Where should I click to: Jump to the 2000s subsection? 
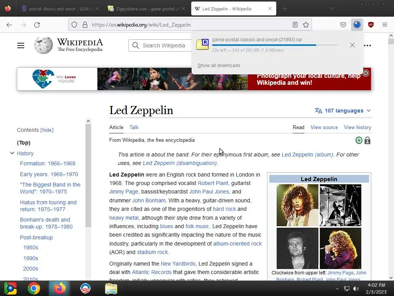pos(31,269)
